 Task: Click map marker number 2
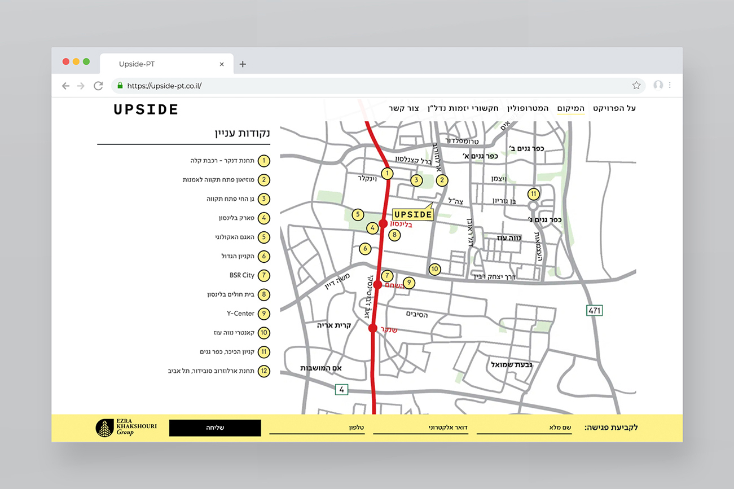(442, 180)
